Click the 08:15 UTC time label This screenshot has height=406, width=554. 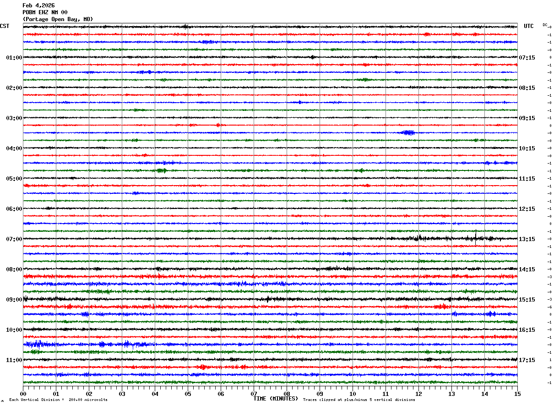527,88
